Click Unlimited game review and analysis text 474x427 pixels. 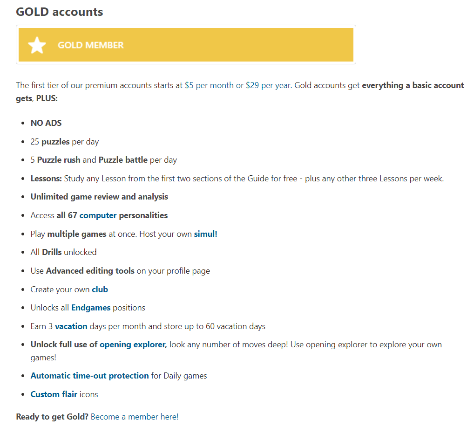pyautogui.click(x=99, y=197)
